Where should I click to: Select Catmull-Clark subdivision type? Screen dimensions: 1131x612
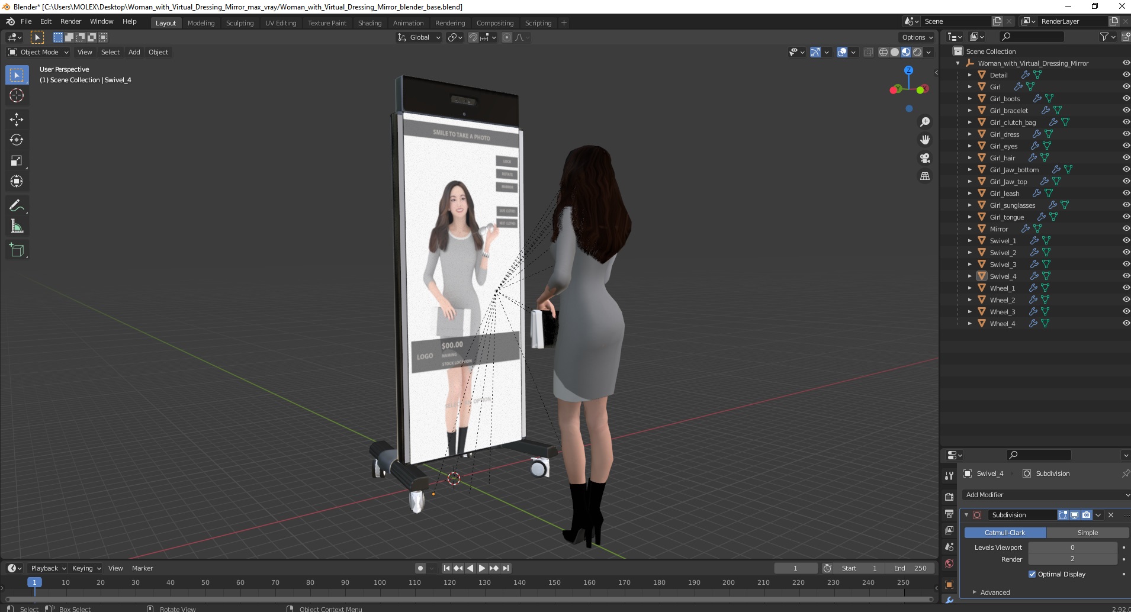(1005, 533)
